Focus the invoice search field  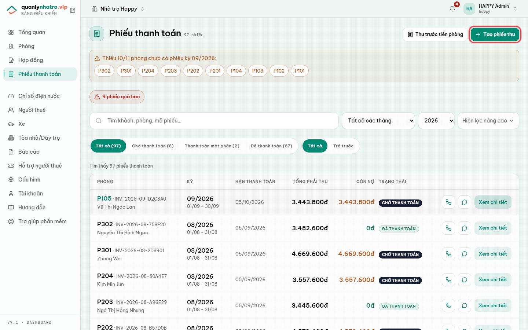[x=214, y=121]
